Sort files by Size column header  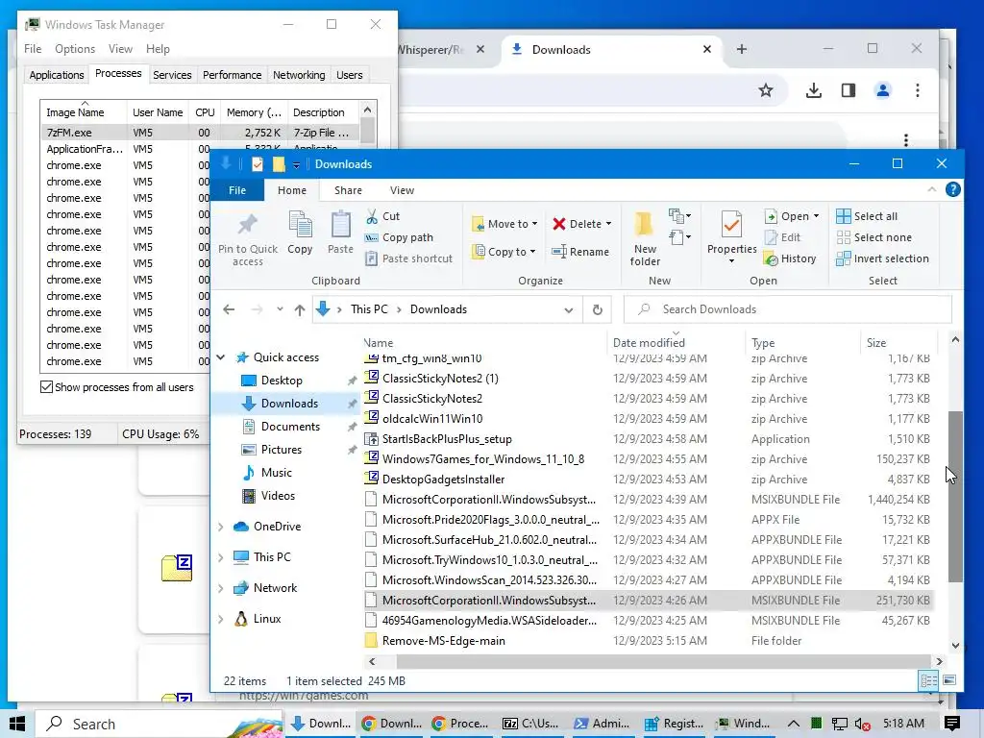click(898, 342)
